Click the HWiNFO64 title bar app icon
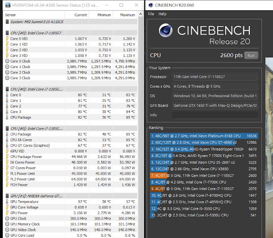 click(8, 5)
